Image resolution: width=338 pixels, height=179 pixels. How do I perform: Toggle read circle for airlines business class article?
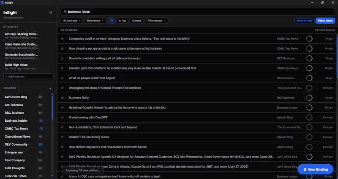click(x=309, y=39)
